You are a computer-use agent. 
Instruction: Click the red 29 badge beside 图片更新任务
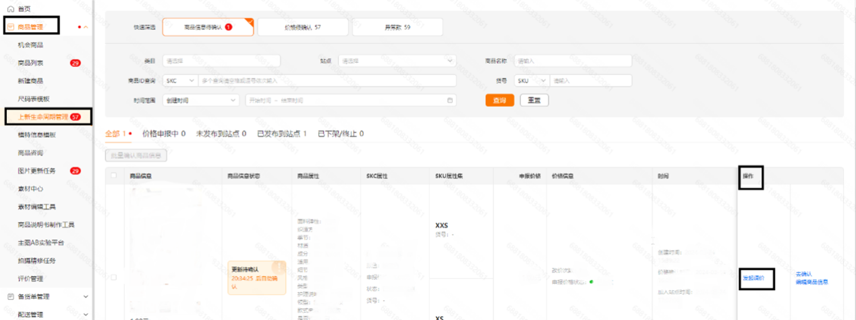(75, 171)
